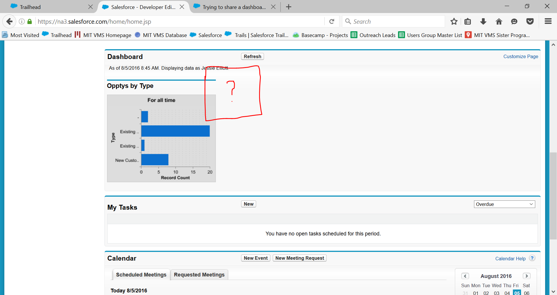
Task: Open the Customize Page link
Action: click(521, 56)
